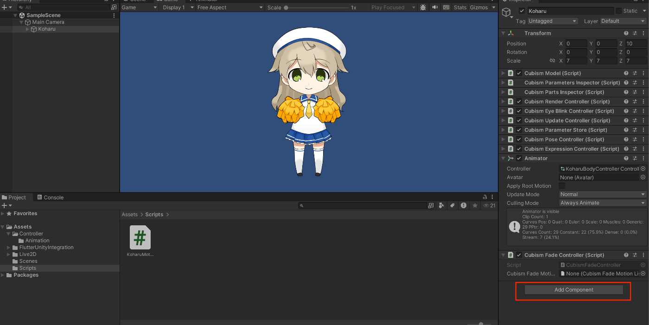Image resolution: width=649 pixels, height=325 pixels.
Task: Search by label in Project panel
Action: pos(452,205)
